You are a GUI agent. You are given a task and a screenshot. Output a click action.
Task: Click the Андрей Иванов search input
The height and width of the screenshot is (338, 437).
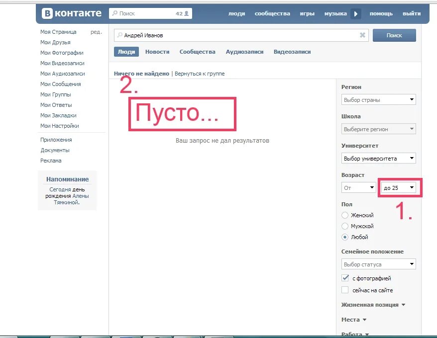click(241, 35)
